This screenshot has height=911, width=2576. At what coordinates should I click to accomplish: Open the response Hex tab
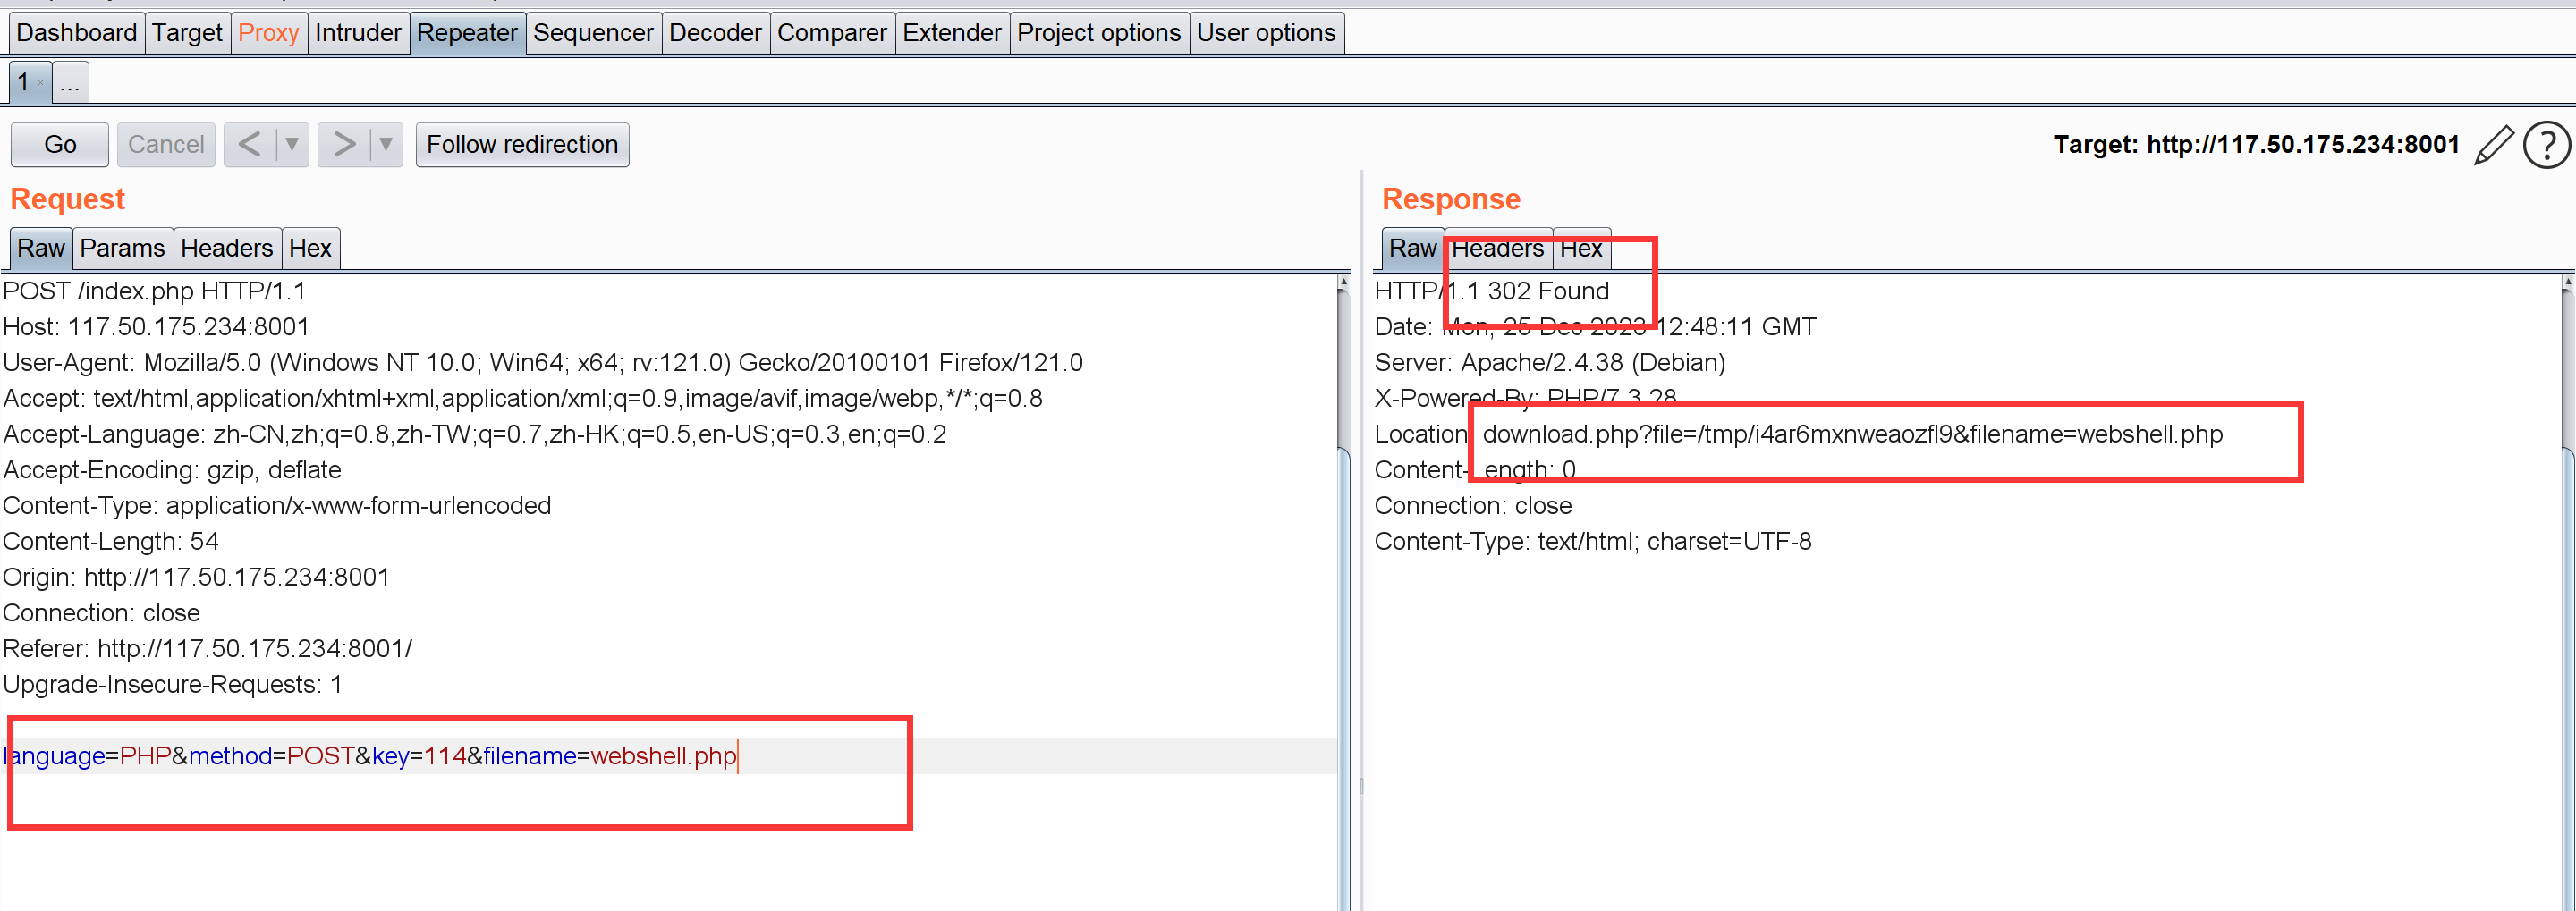1581,248
